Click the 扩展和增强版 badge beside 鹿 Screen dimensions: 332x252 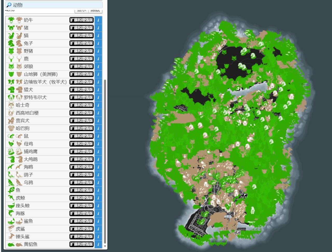81,59
